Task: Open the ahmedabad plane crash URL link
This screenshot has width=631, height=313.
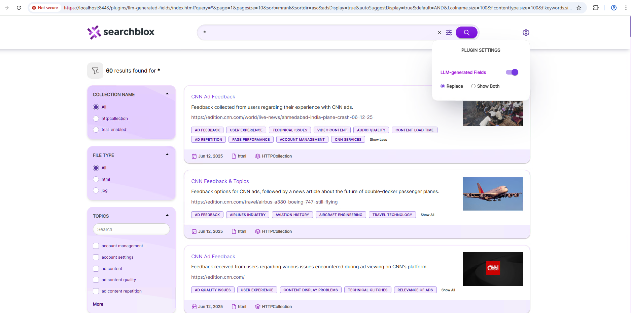Action: point(282,117)
